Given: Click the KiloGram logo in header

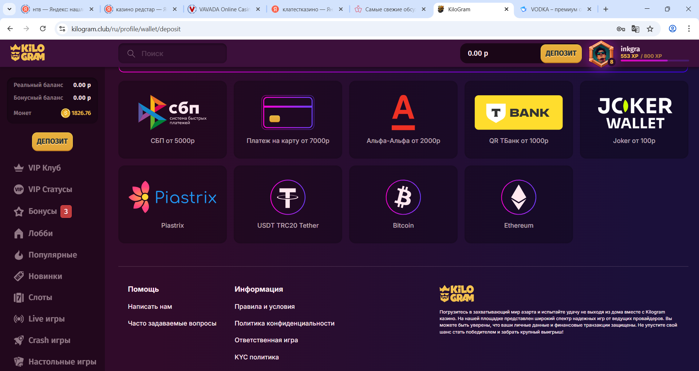Looking at the screenshot, I should [28, 53].
